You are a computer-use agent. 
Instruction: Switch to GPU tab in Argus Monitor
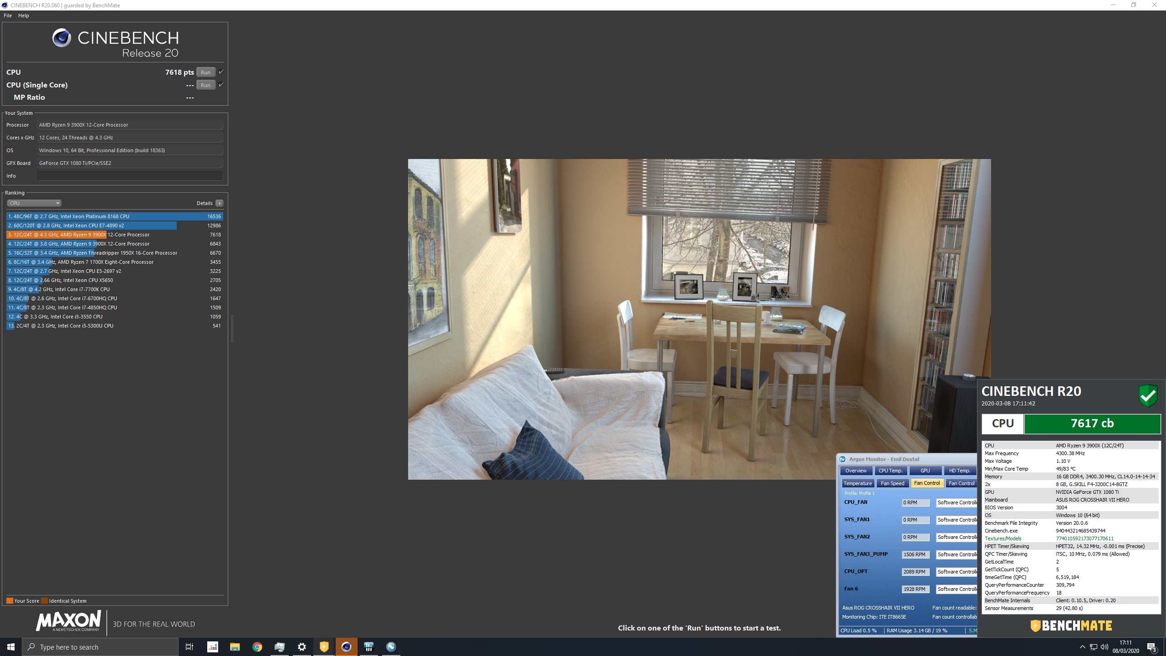925,471
